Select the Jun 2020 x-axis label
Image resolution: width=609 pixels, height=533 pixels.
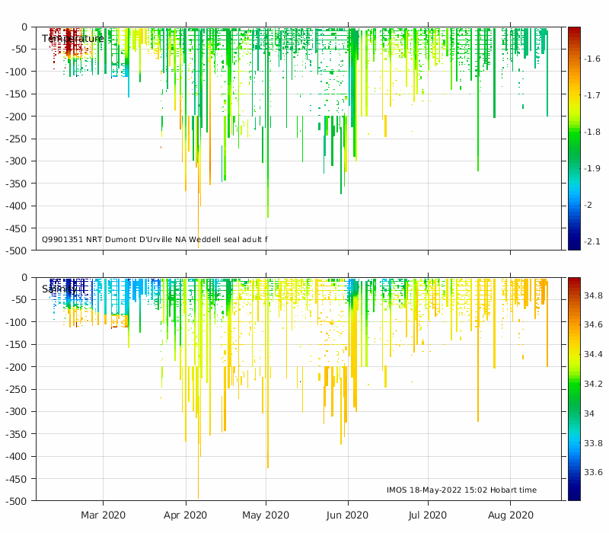pyautogui.click(x=349, y=515)
